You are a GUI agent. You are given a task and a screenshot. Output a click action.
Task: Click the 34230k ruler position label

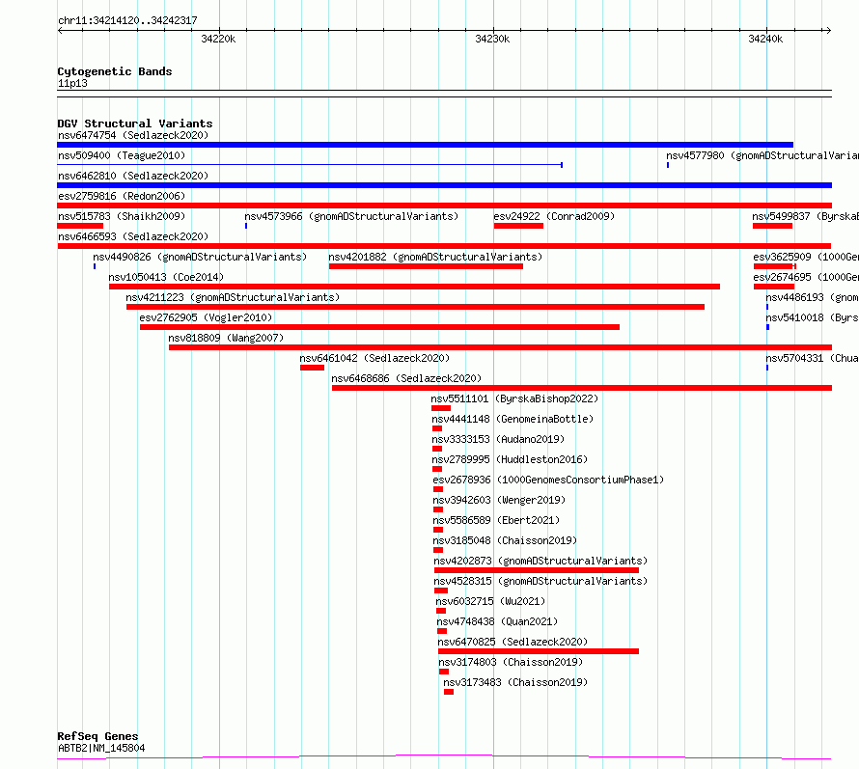pyautogui.click(x=492, y=39)
